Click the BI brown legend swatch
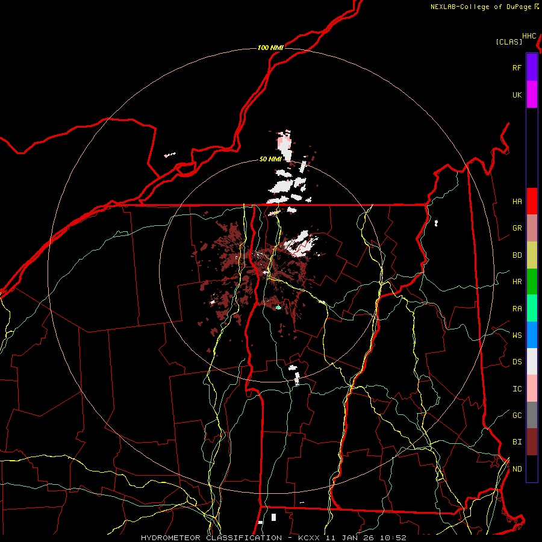Viewport: 542px width, 542px height. click(532, 442)
